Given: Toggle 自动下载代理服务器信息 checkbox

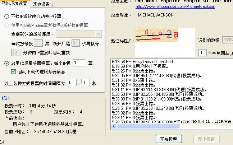Looking at the screenshot, I should 14,71.
